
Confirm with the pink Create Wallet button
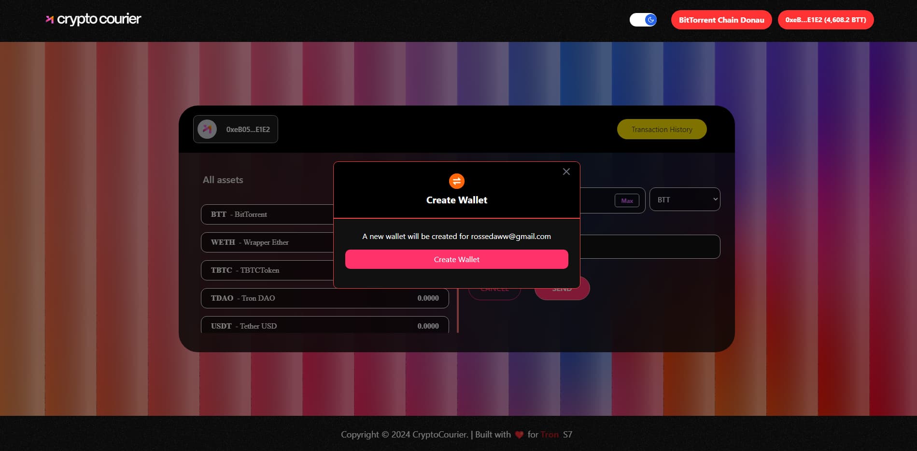coord(456,259)
